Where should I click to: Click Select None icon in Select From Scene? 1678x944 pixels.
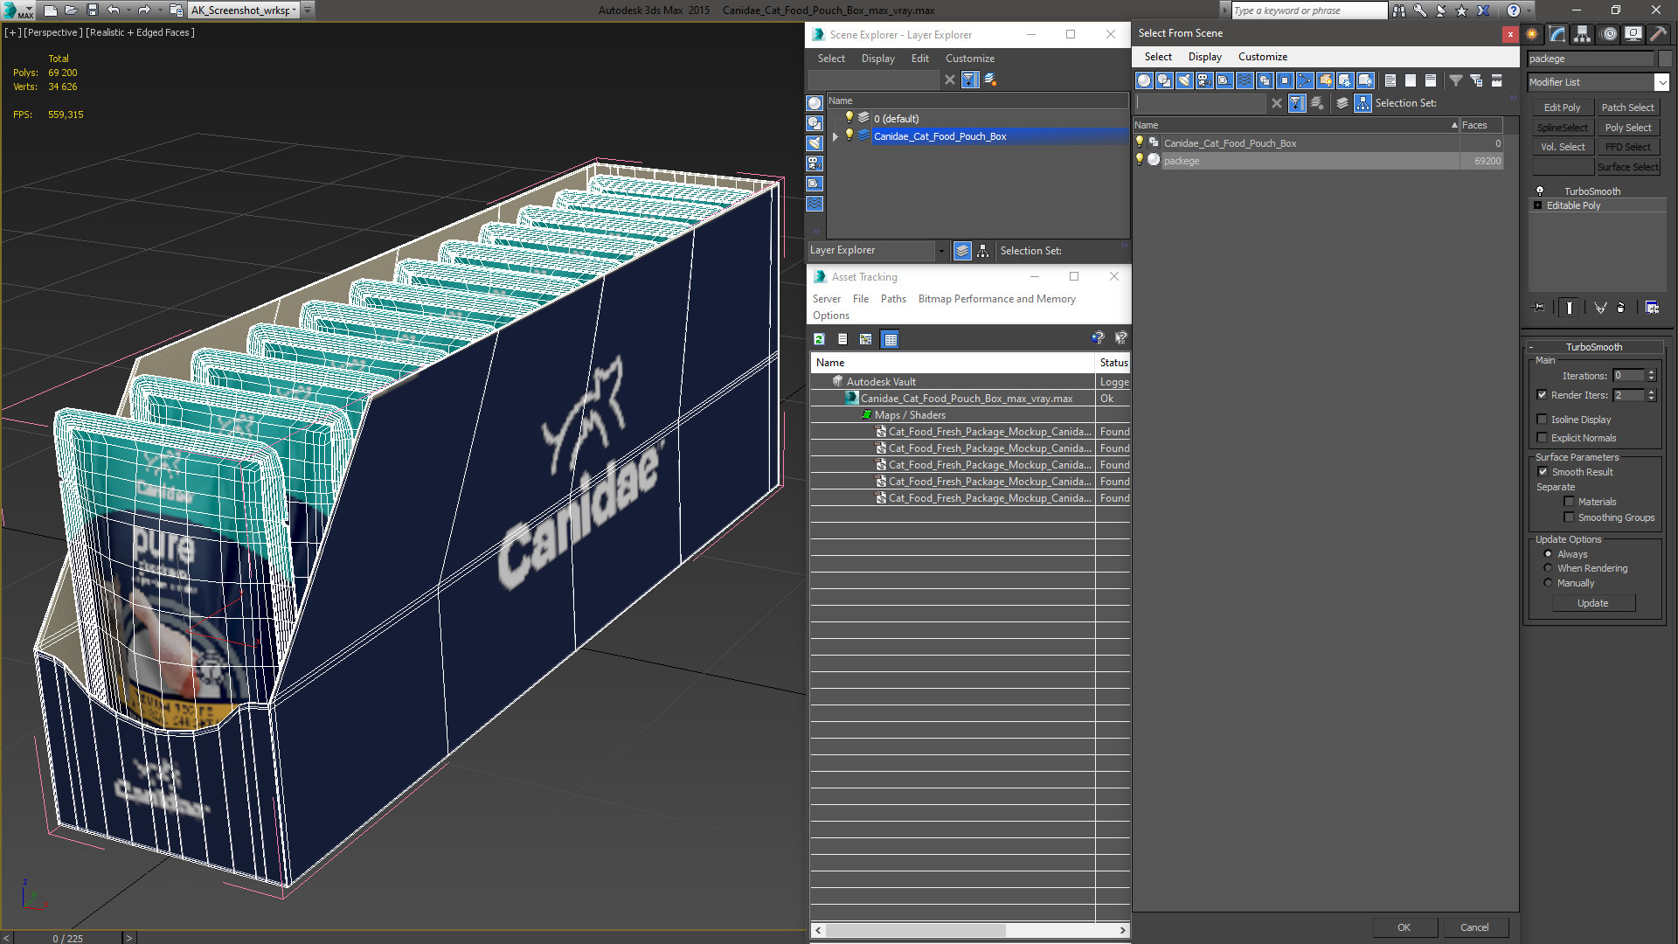1411,80
